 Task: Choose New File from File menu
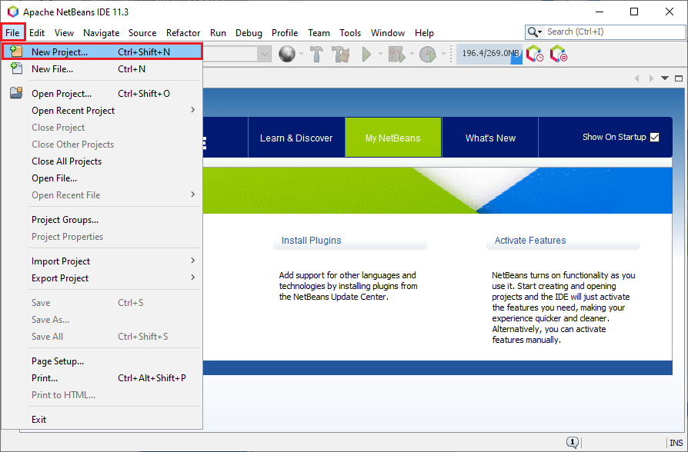[102, 69]
